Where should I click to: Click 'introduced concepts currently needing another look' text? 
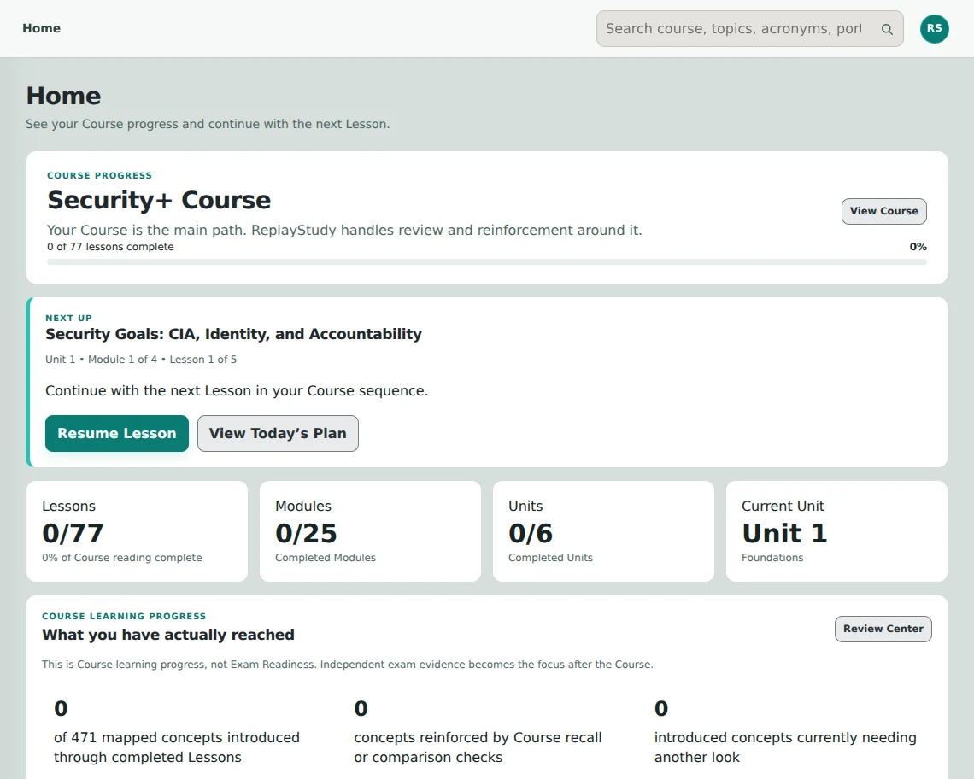coord(785,747)
